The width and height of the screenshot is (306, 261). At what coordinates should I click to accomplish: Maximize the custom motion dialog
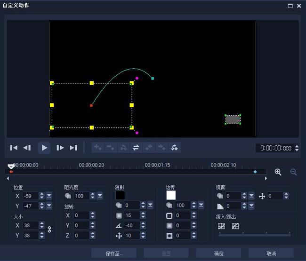coord(290,6)
